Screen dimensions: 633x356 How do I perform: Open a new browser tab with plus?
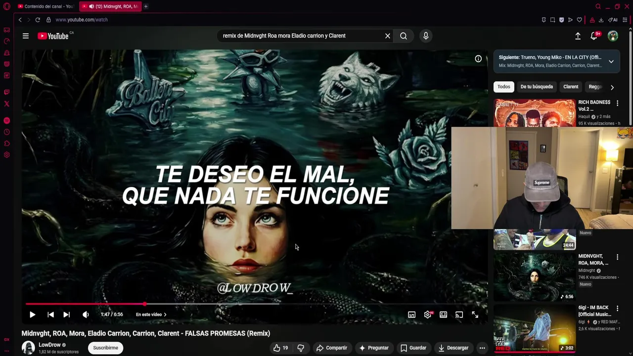point(146,6)
